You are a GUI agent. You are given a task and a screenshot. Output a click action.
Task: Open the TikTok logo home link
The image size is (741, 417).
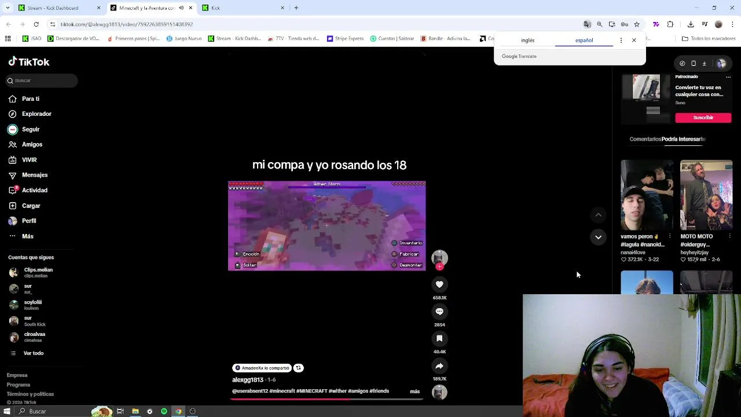click(x=29, y=62)
